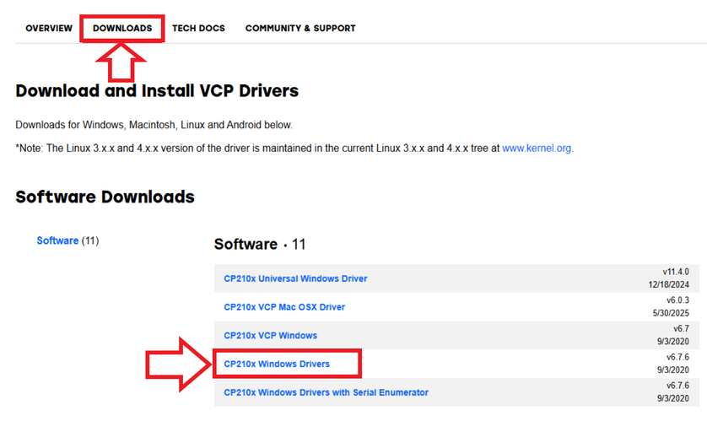Download CP210x Universal Windows Driver

[295, 278]
